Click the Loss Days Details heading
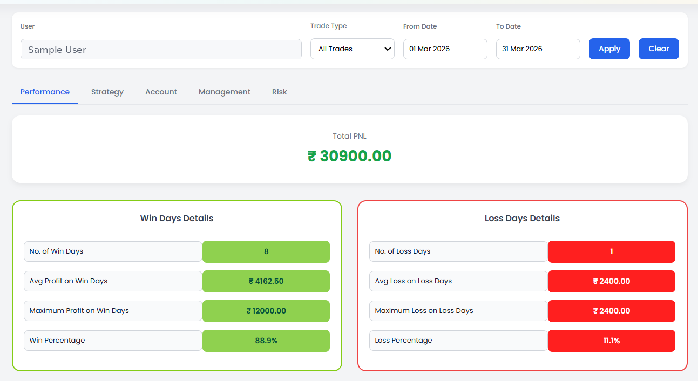Viewport: 698px width, 381px height. tap(522, 219)
